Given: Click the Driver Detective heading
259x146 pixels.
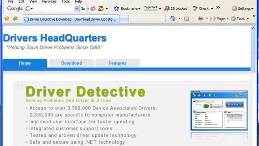Looking at the screenshot, I should point(85,91).
